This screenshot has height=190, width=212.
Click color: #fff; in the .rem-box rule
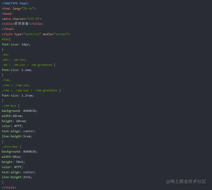pos(12,126)
